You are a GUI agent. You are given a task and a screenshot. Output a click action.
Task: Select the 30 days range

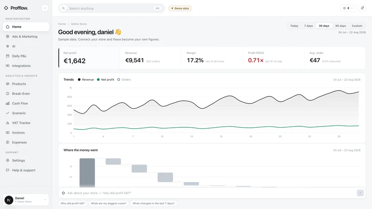click(x=324, y=26)
